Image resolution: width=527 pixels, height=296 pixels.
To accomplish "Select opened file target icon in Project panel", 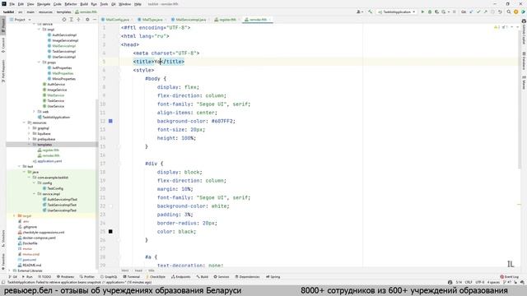I will click(x=64, y=20).
